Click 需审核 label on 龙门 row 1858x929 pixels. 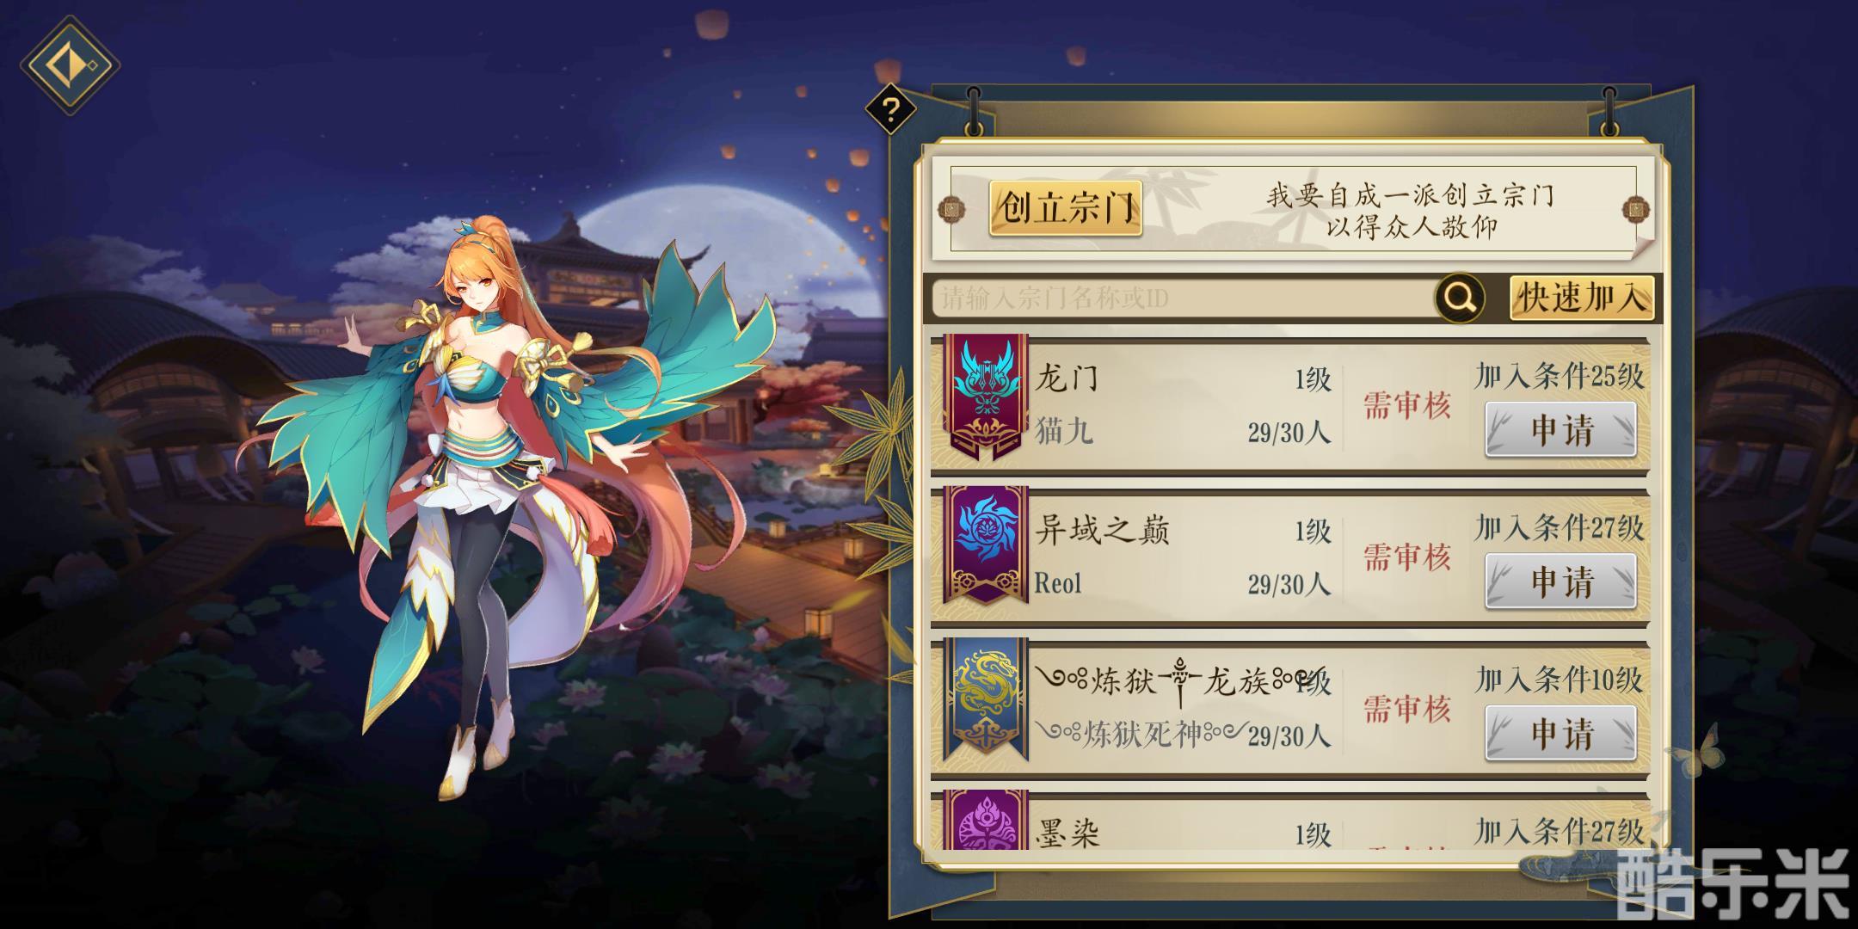(1407, 404)
